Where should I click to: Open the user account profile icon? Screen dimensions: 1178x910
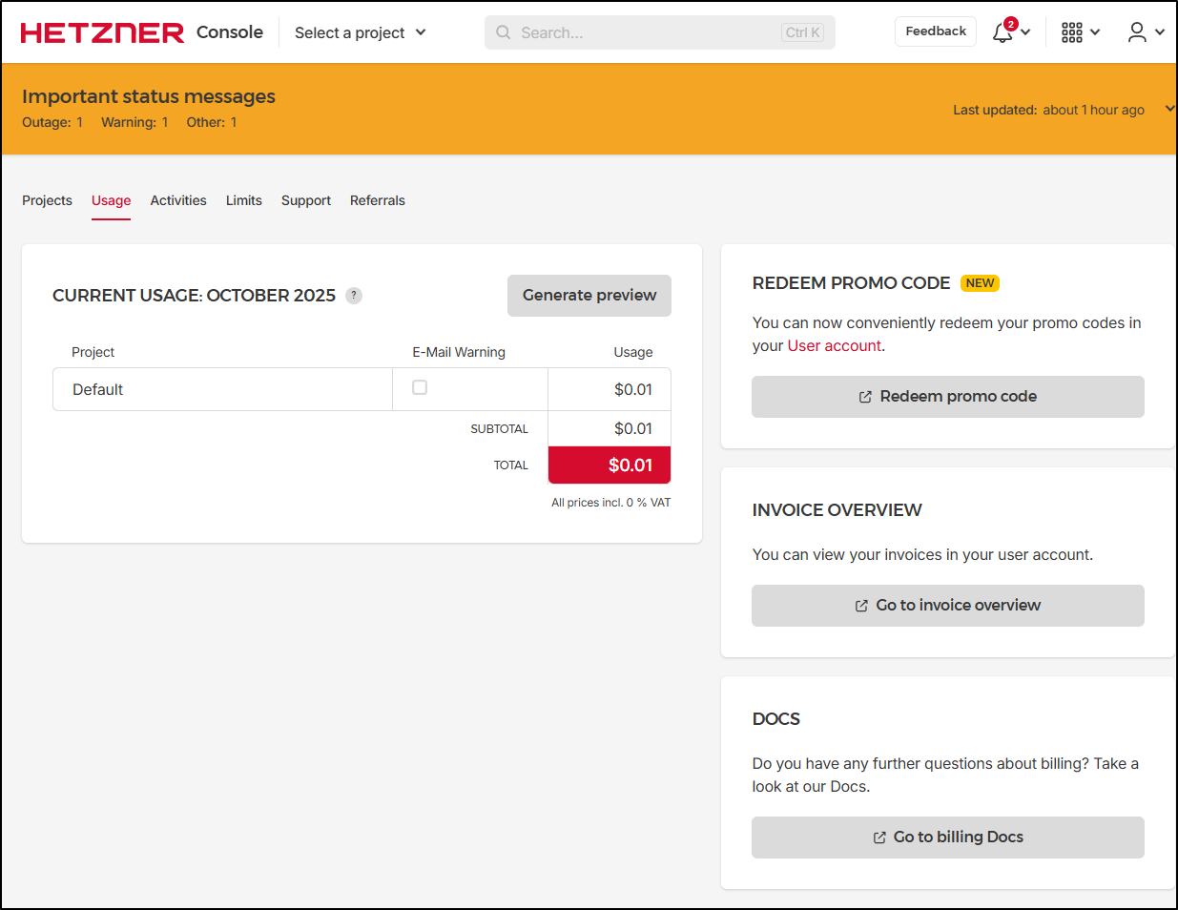click(x=1137, y=32)
